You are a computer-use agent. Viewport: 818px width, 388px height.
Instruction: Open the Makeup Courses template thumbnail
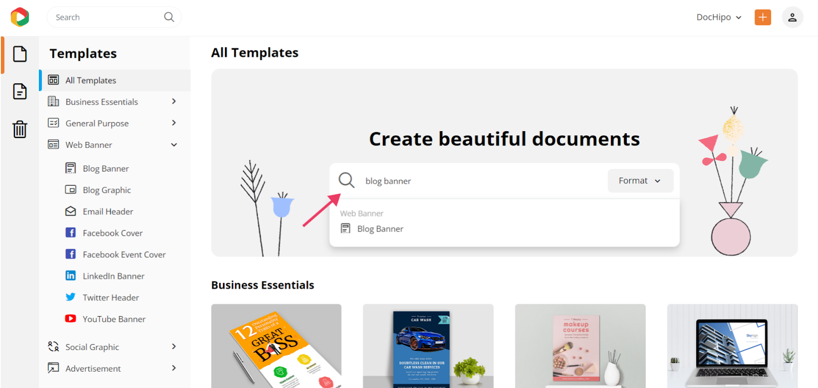[x=580, y=346]
